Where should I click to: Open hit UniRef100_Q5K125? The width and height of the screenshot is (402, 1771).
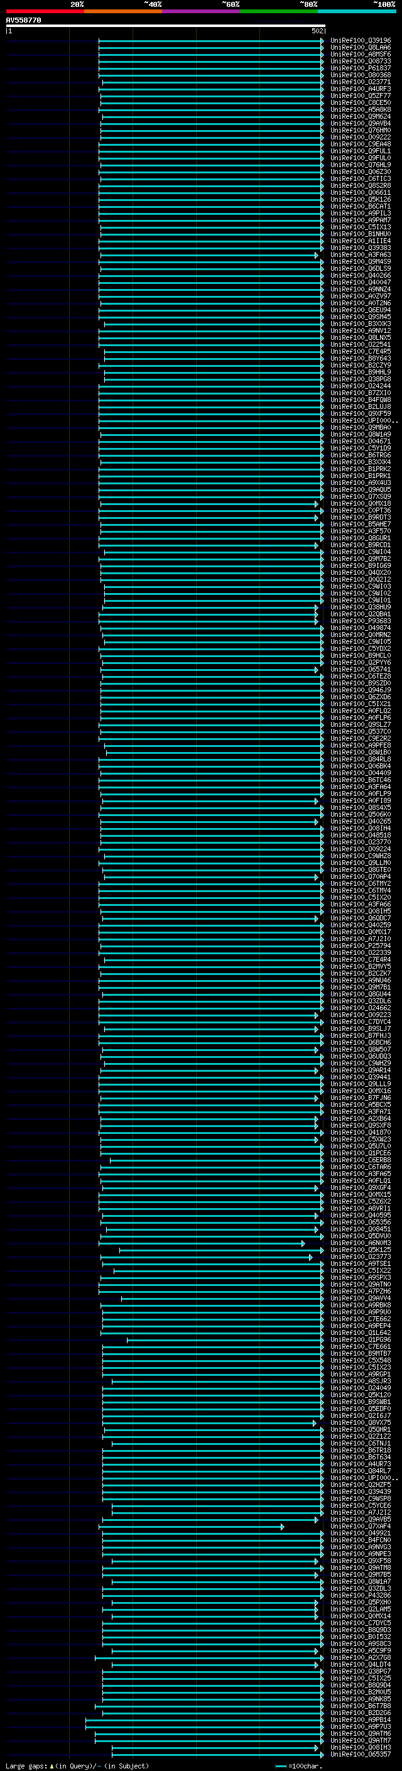click(361, 1250)
